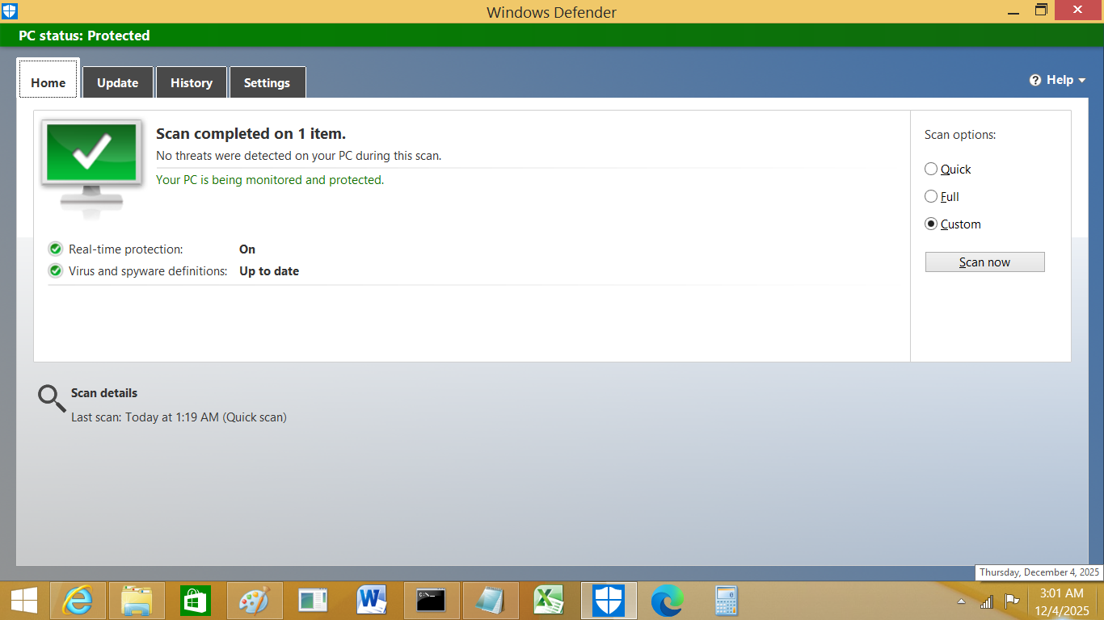1104x620 pixels.
Task: Show hidden system tray icons
Action: click(961, 601)
